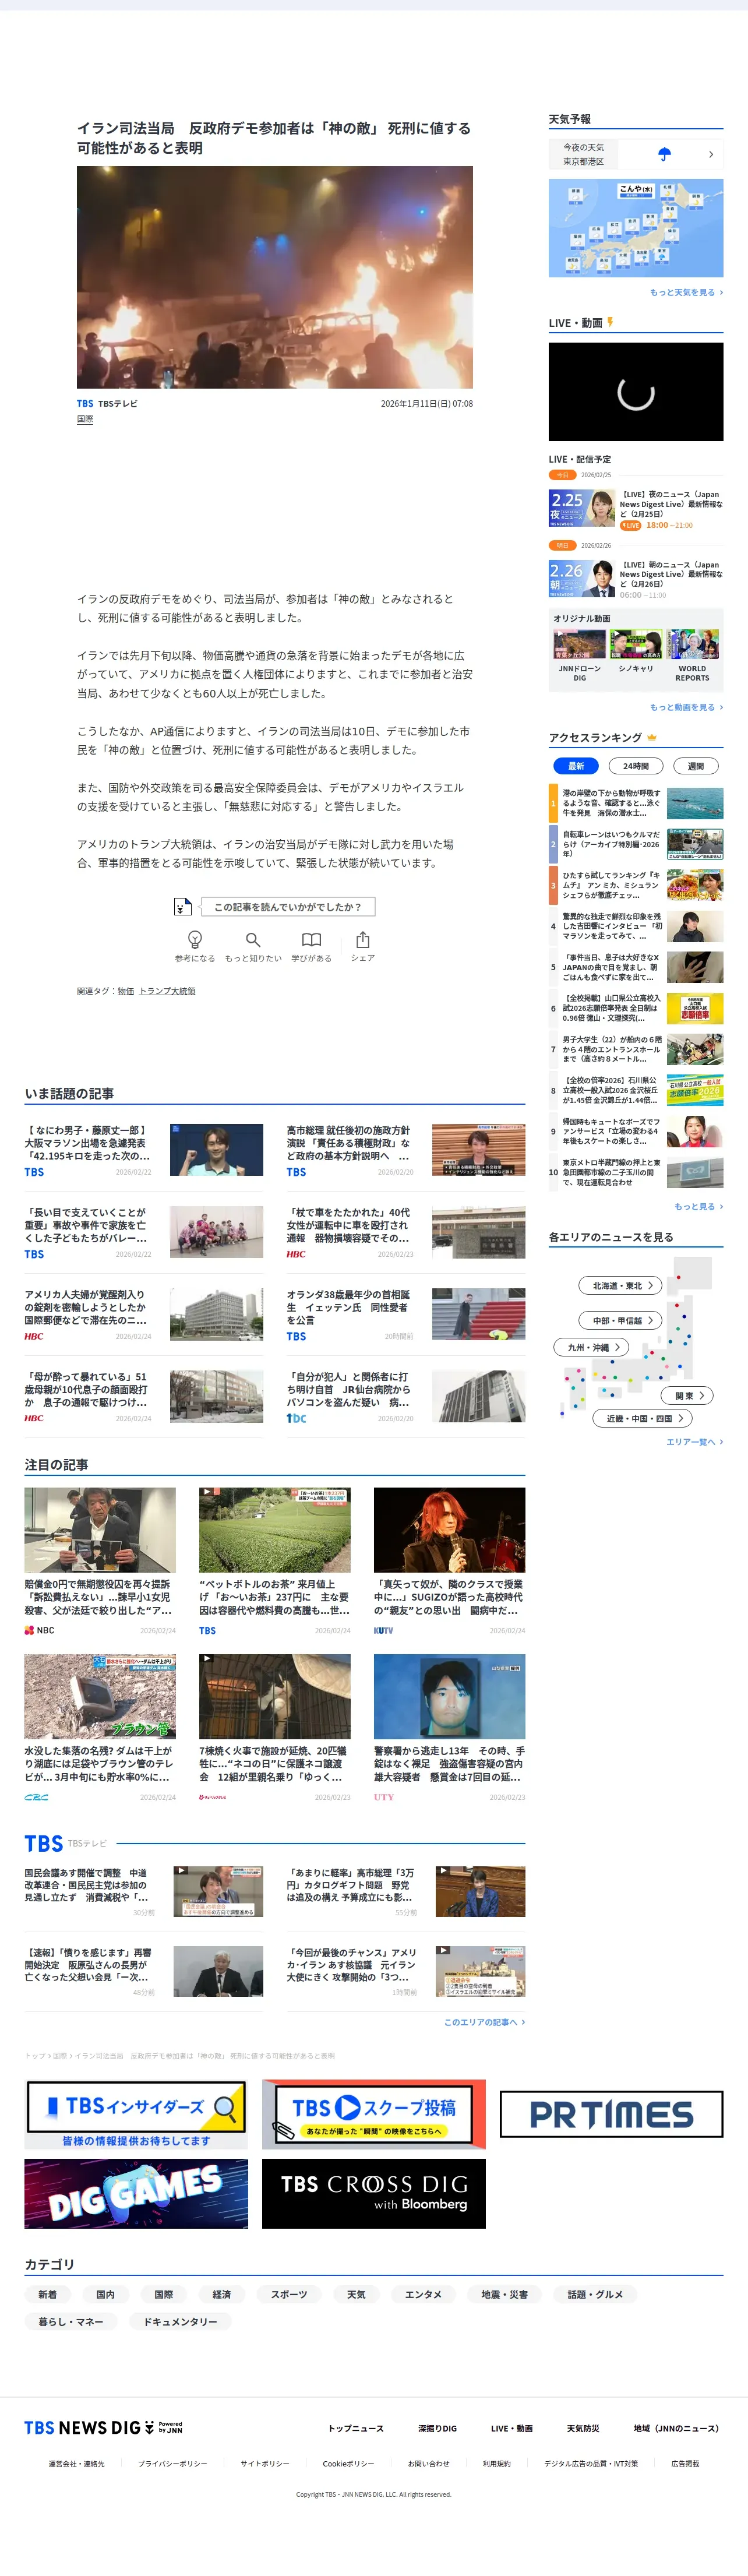
Task: Open 九州・沖縄 area news
Action: click(x=592, y=1347)
